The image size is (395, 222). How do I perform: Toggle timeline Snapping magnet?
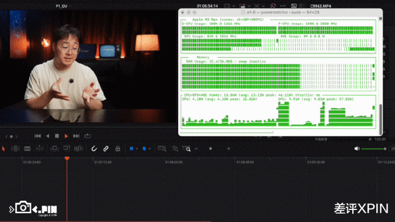coord(93,149)
